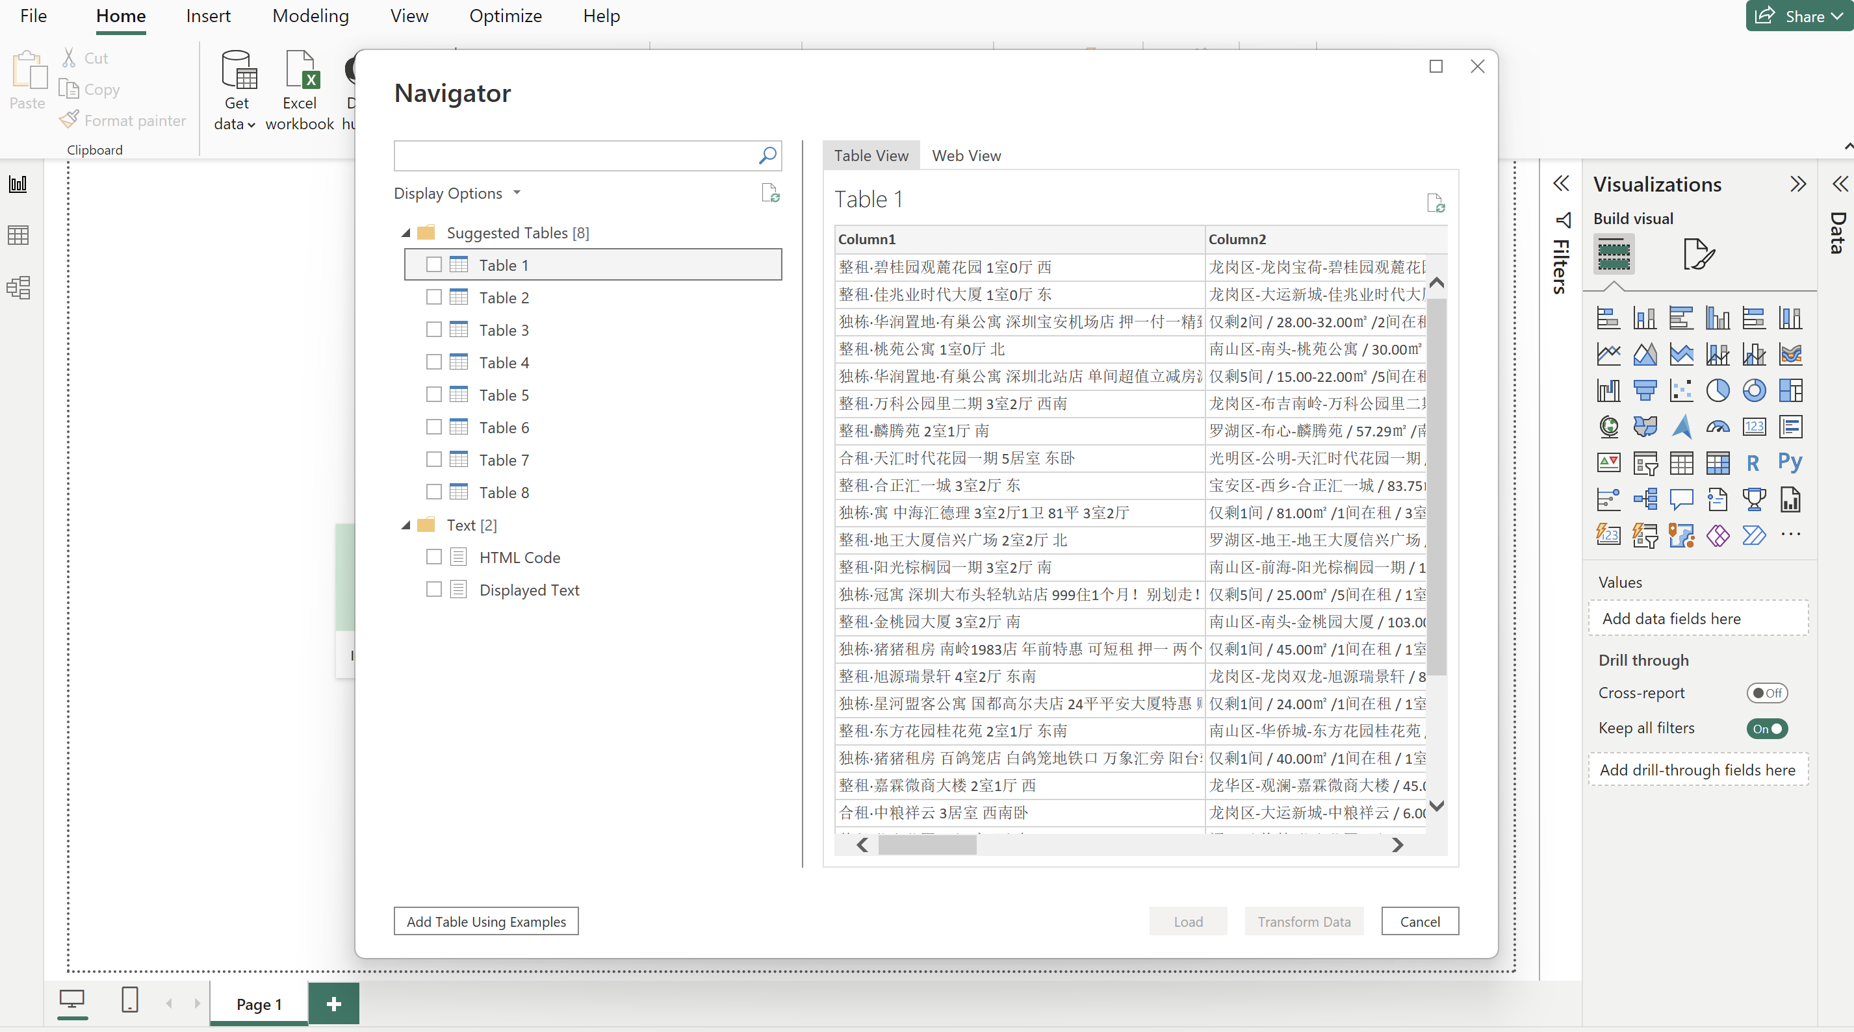The height and width of the screenshot is (1032, 1854).
Task: Check the HTML Code checkbox
Action: point(433,557)
